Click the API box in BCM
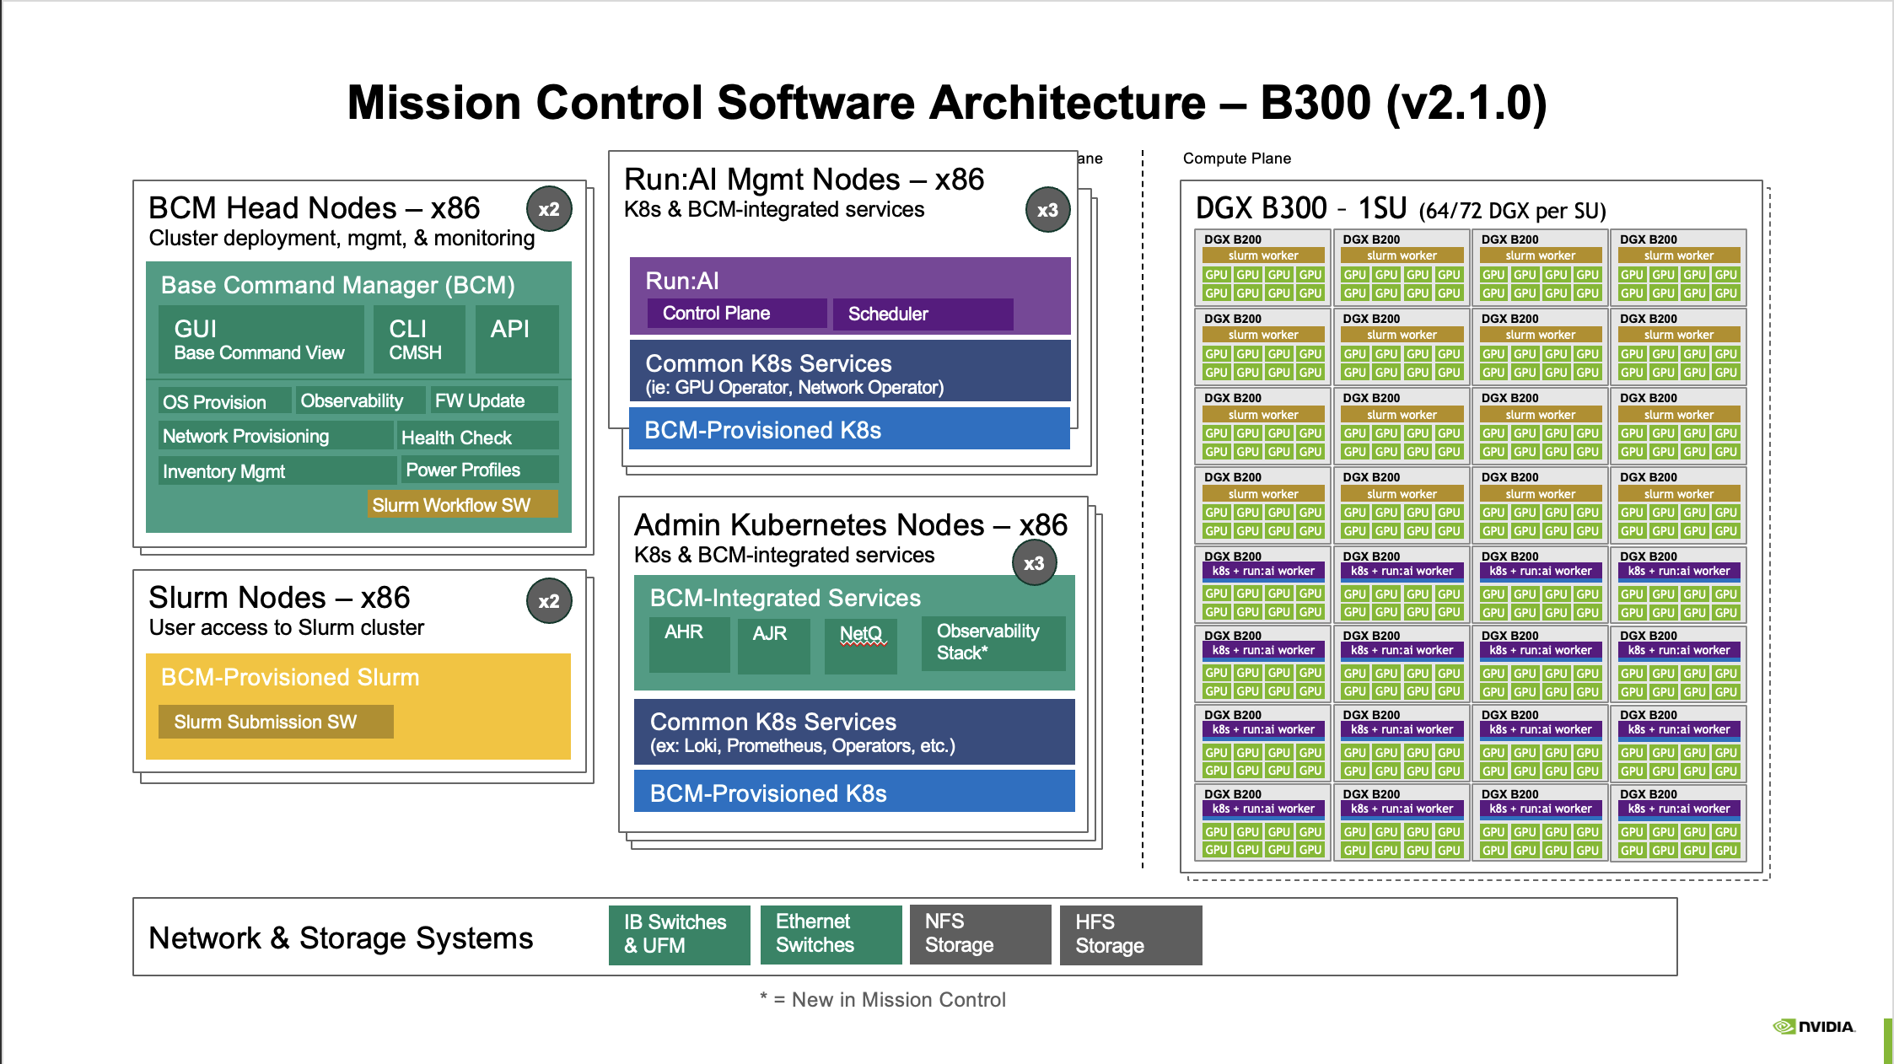 (x=516, y=339)
